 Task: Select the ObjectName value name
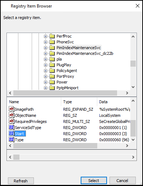(26, 115)
